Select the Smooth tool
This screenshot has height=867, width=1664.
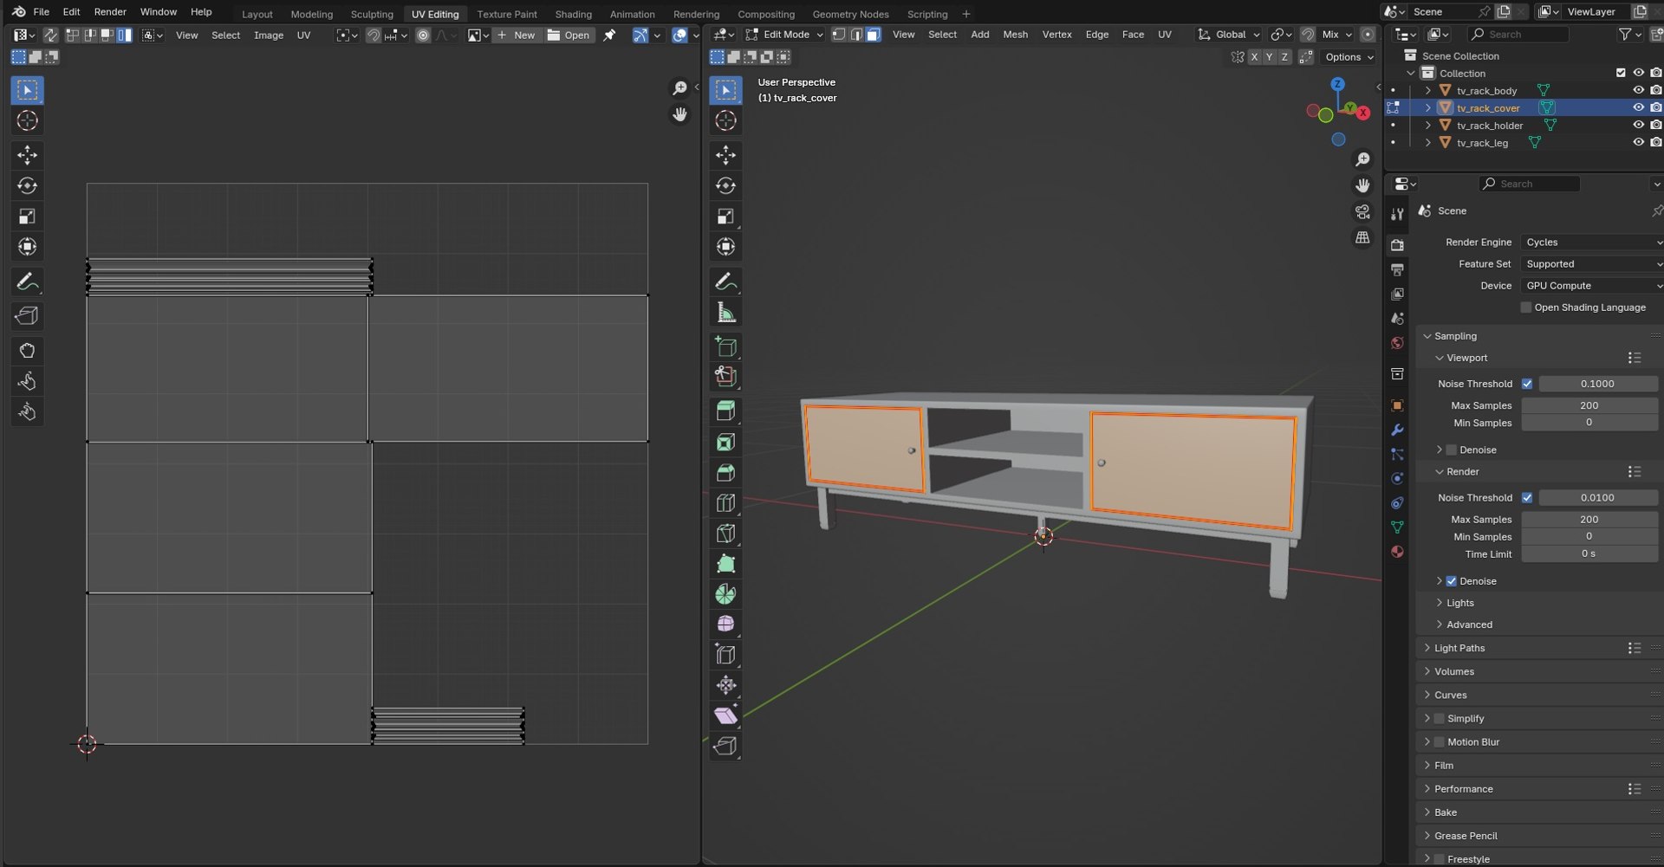coord(725,624)
